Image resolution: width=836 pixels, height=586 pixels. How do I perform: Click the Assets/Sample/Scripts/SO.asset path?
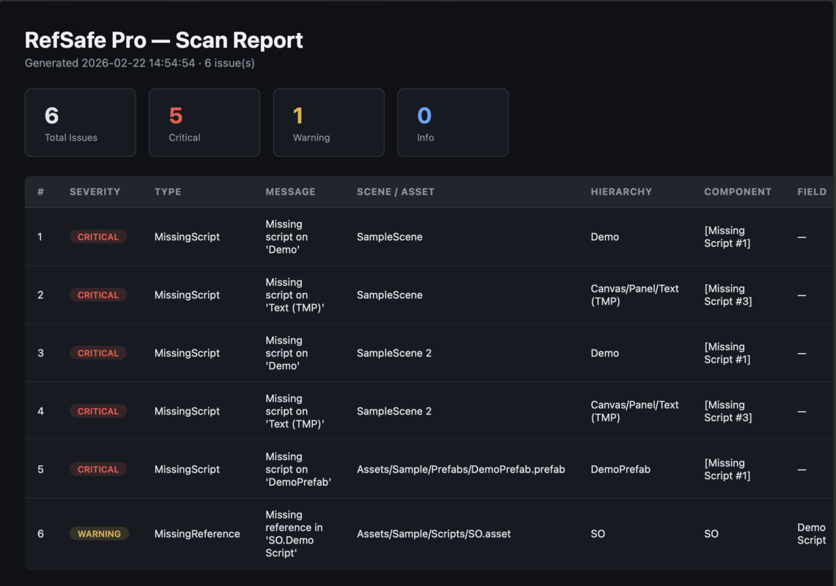[434, 534]
